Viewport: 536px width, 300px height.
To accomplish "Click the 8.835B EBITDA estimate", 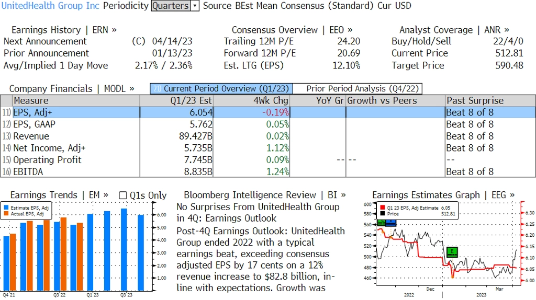I will (x=198, y=171).
